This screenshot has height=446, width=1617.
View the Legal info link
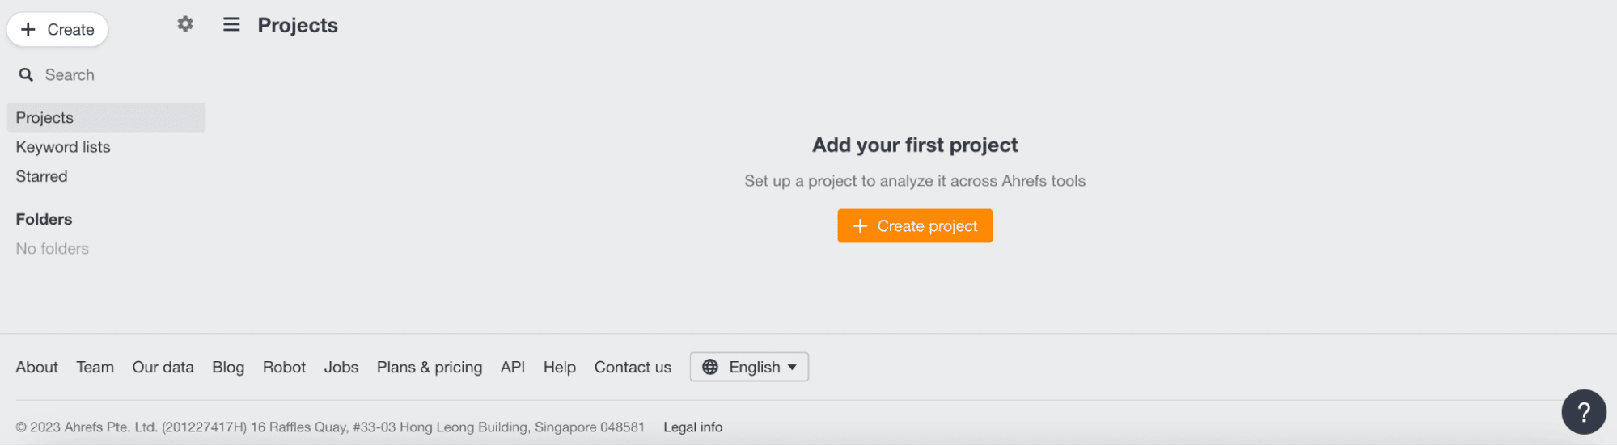tap(693, 427)
